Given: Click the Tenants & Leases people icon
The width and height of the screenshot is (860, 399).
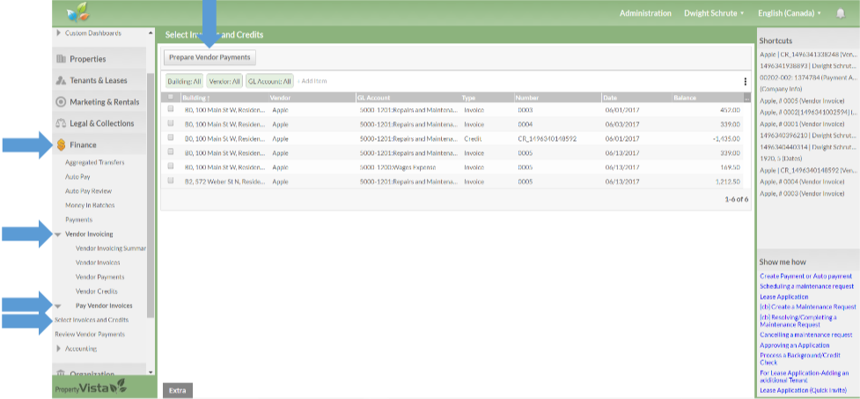Looking at the screenshot, I should click(x=62, y=80).
